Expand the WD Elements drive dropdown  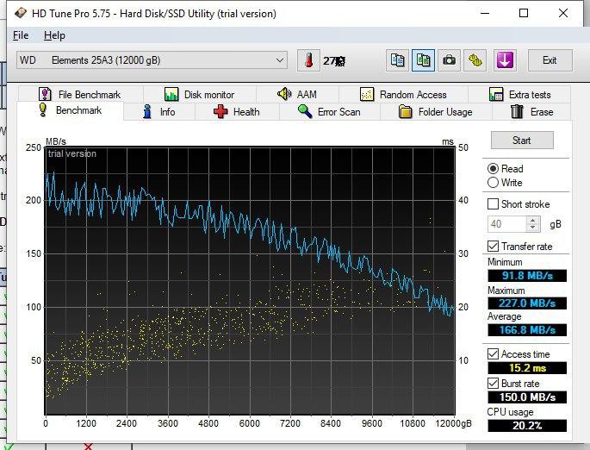[280, 60]
